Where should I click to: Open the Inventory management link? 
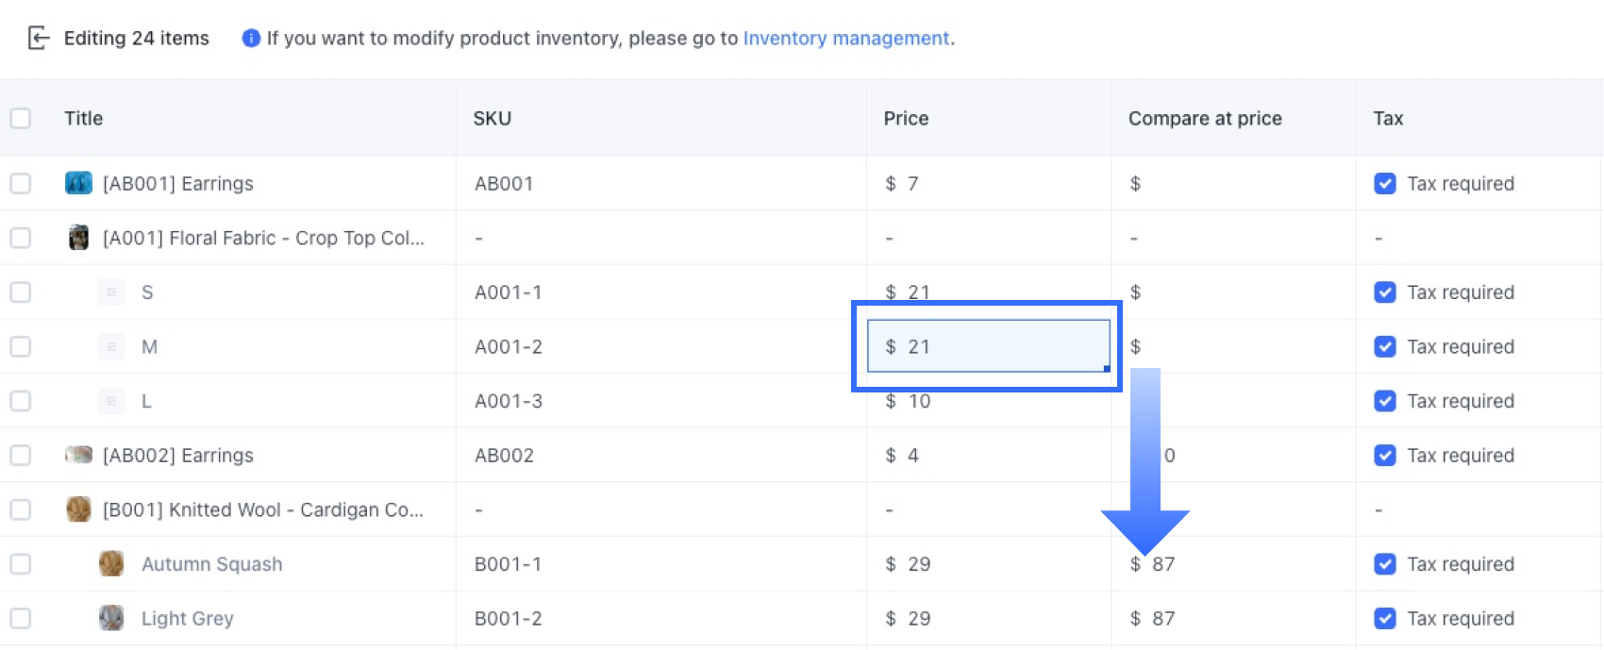(x=846, y=38)
